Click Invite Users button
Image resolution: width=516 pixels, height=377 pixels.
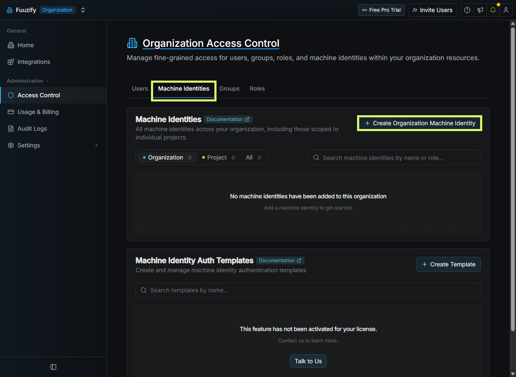[433, 10]
